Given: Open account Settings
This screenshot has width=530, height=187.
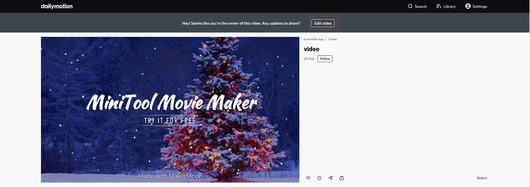Looking at the screenshot, I should click(x=476, y=7).
